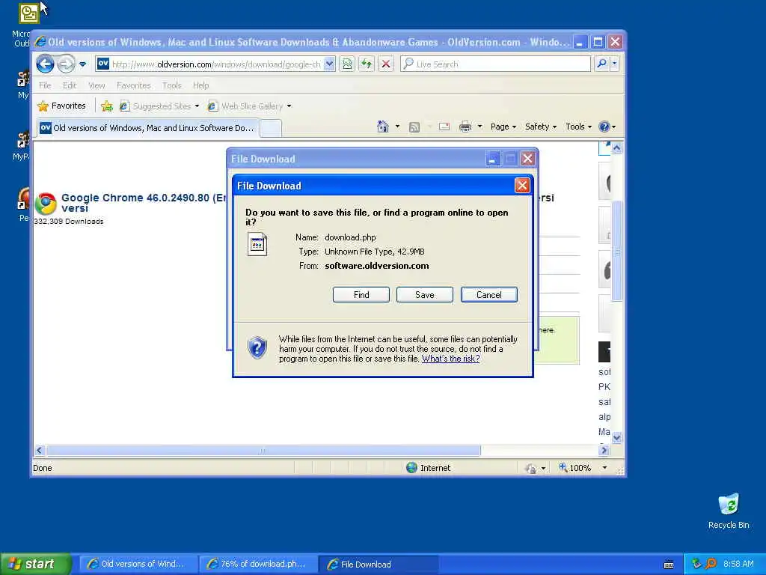Click the orange magnifier tray icon
The width and height of the screenshot is (766, 575).
pyautogui.click(x=711, y=564)
